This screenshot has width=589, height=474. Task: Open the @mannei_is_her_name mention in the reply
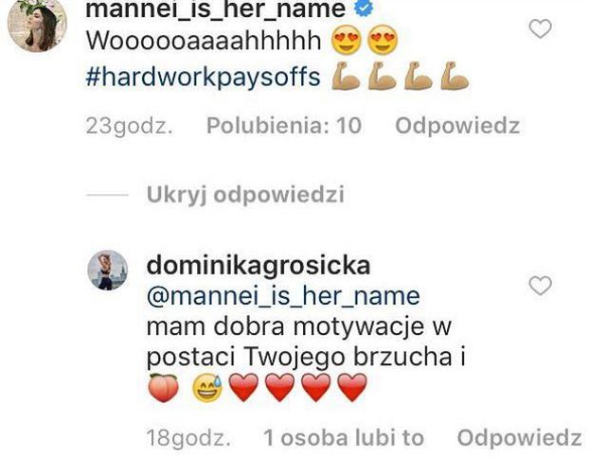pos(283,296)
